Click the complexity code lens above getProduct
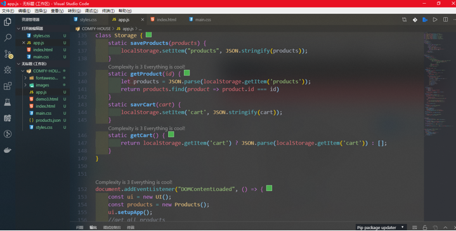456x231 pixels. click(x=147, y=67)
